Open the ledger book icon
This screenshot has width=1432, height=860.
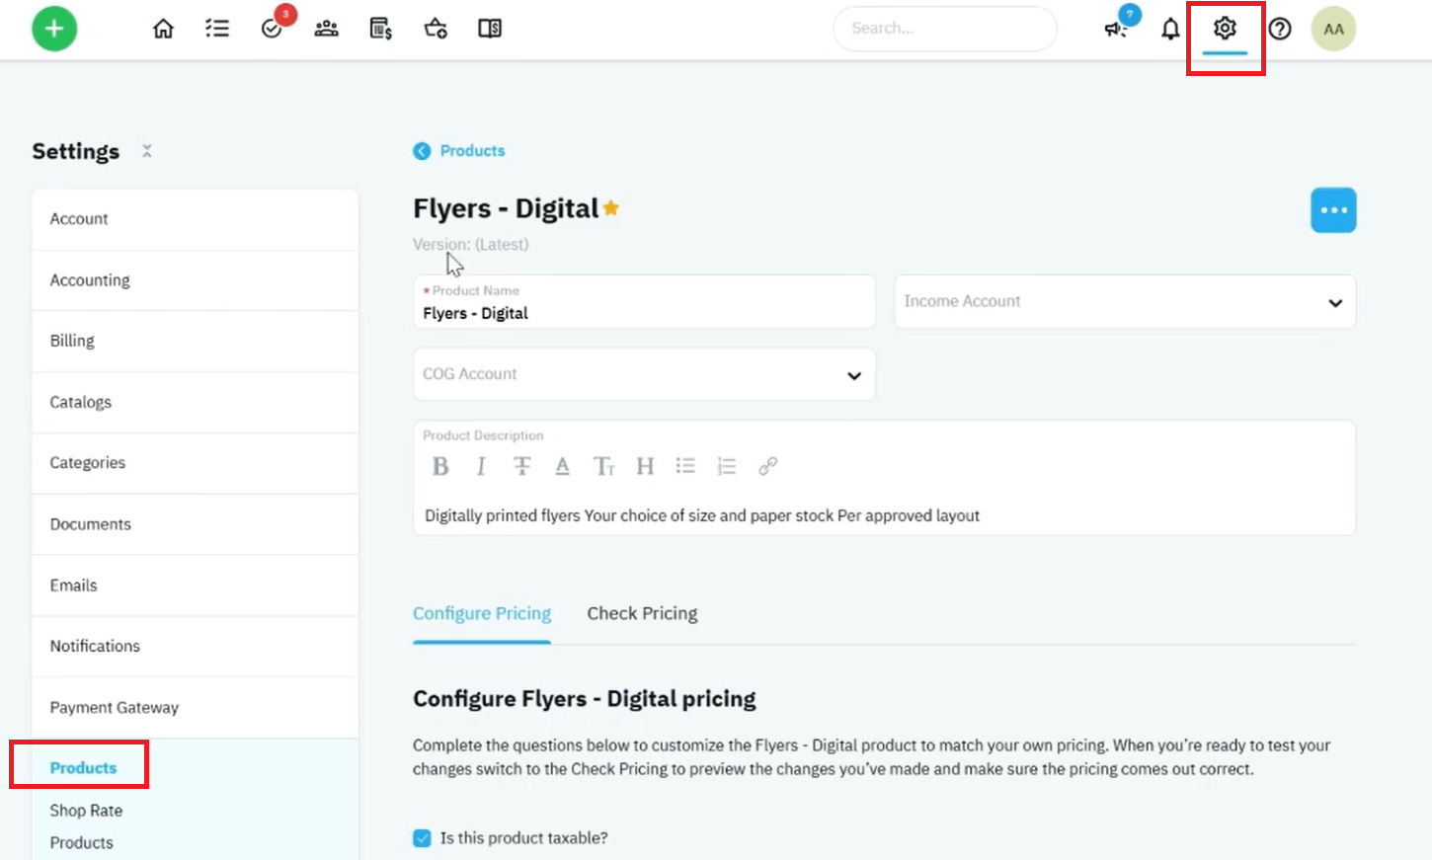[490, 29]
